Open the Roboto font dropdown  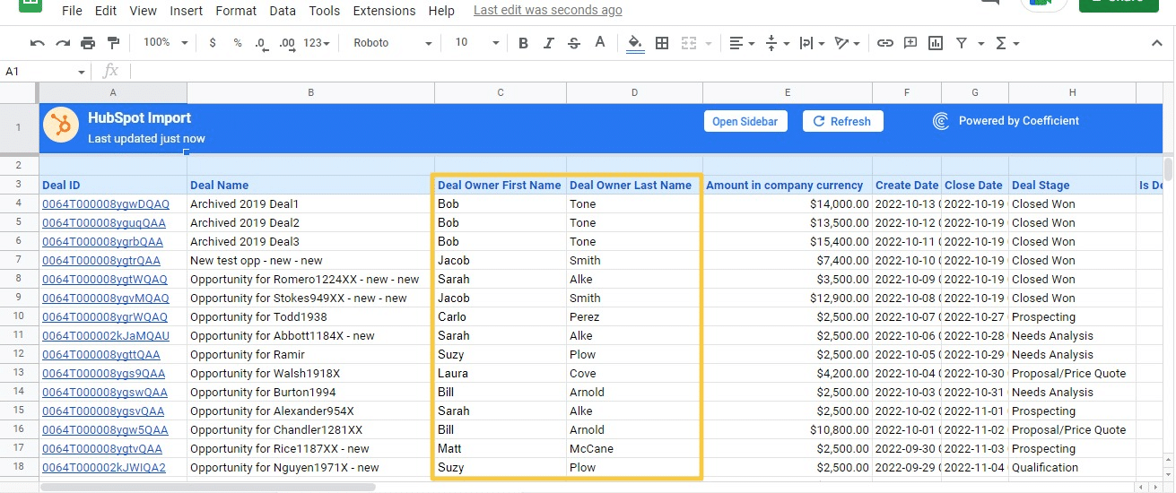coord(392,43)
